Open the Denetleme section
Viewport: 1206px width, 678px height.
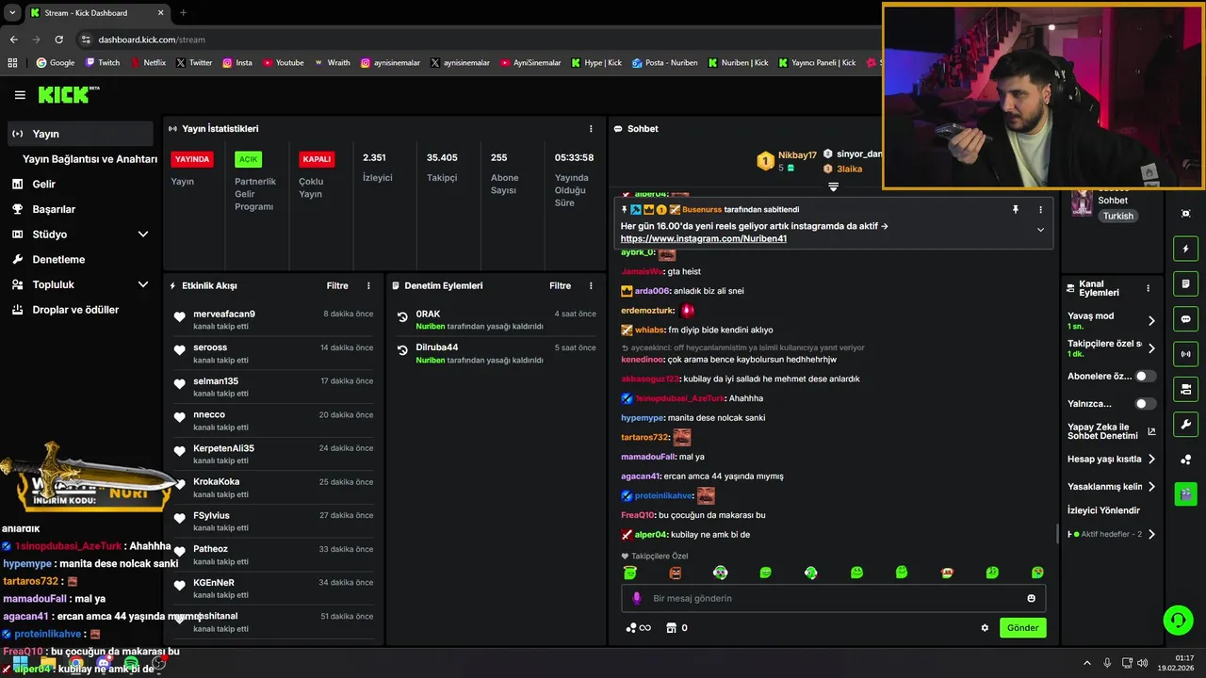pos(58,260)
